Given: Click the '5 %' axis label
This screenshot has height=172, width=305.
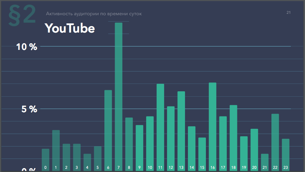Looking at the screenshot, I should pos(29,109).
